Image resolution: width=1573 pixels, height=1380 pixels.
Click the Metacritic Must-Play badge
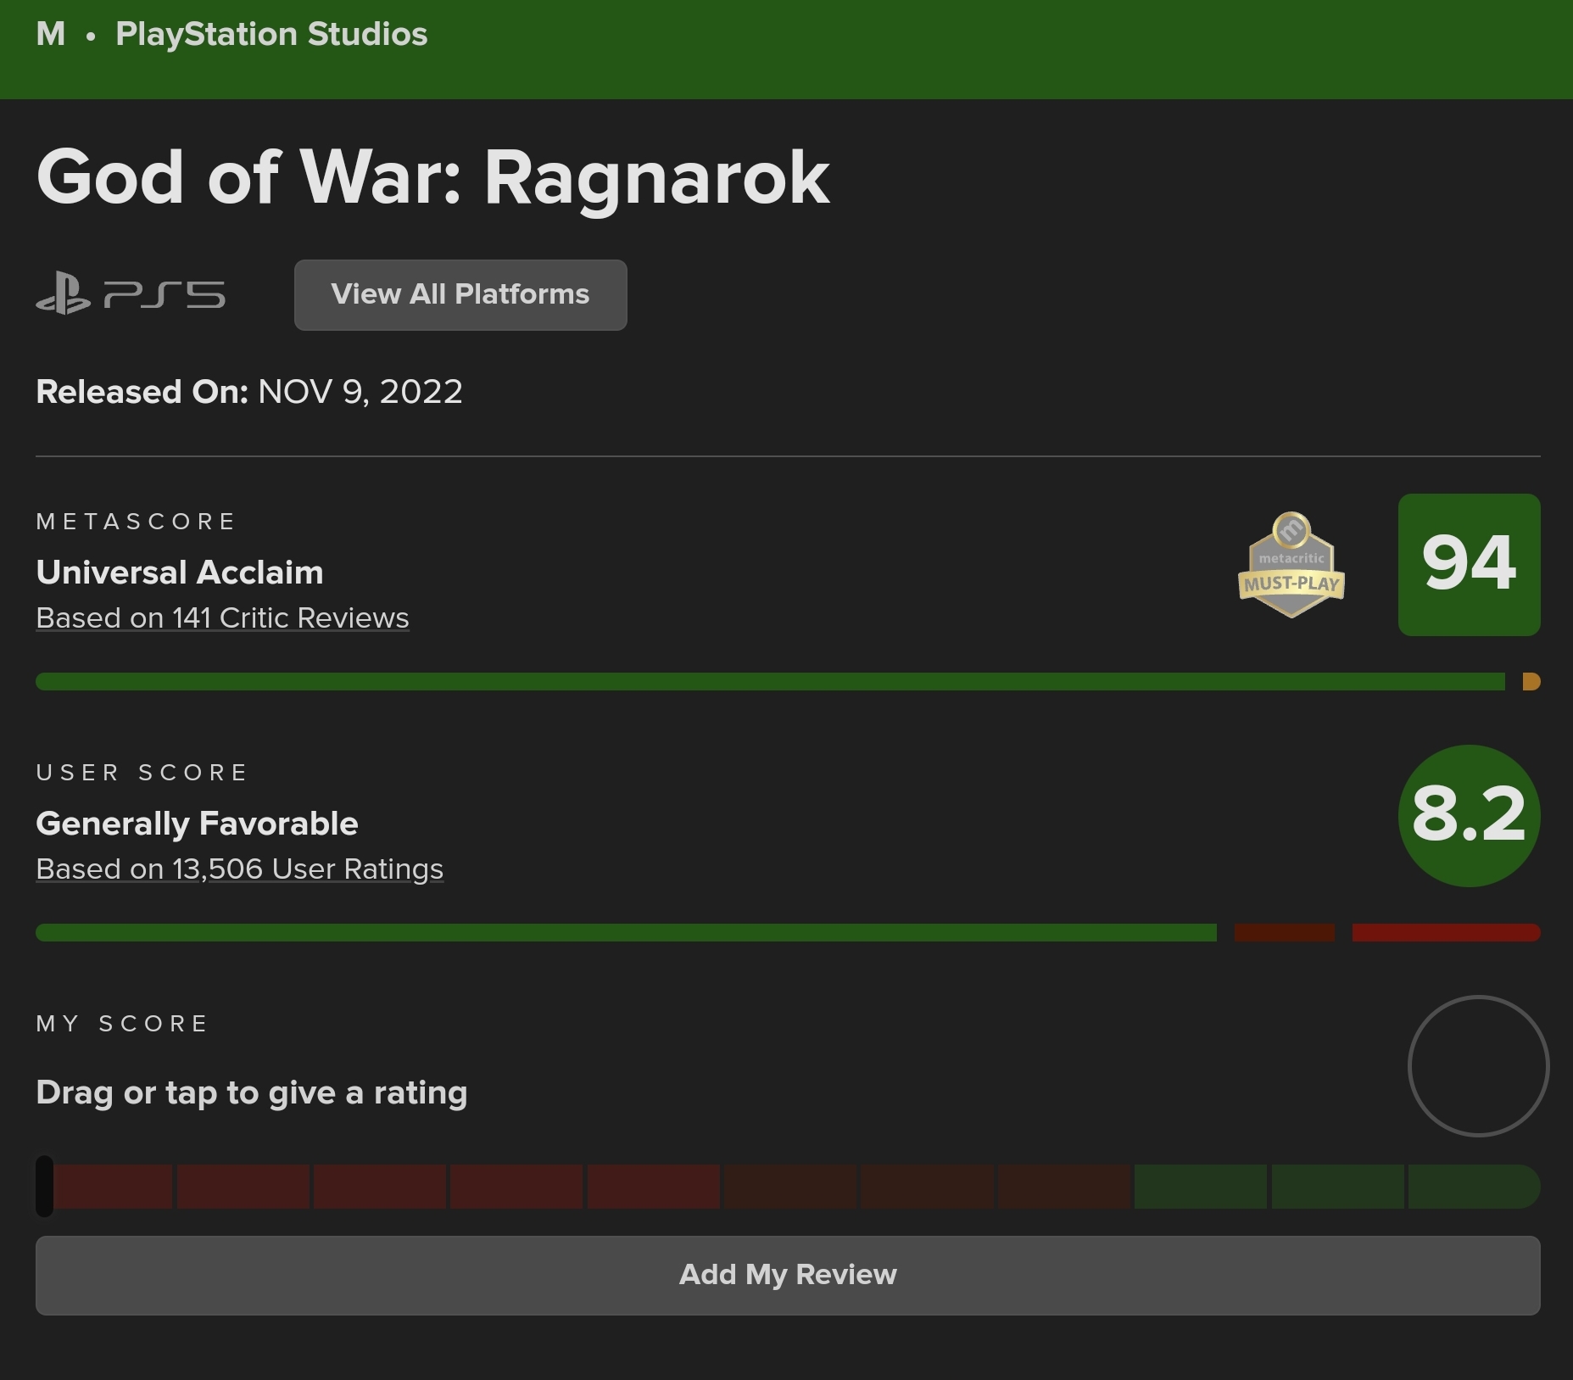[x=1291, y=564]
